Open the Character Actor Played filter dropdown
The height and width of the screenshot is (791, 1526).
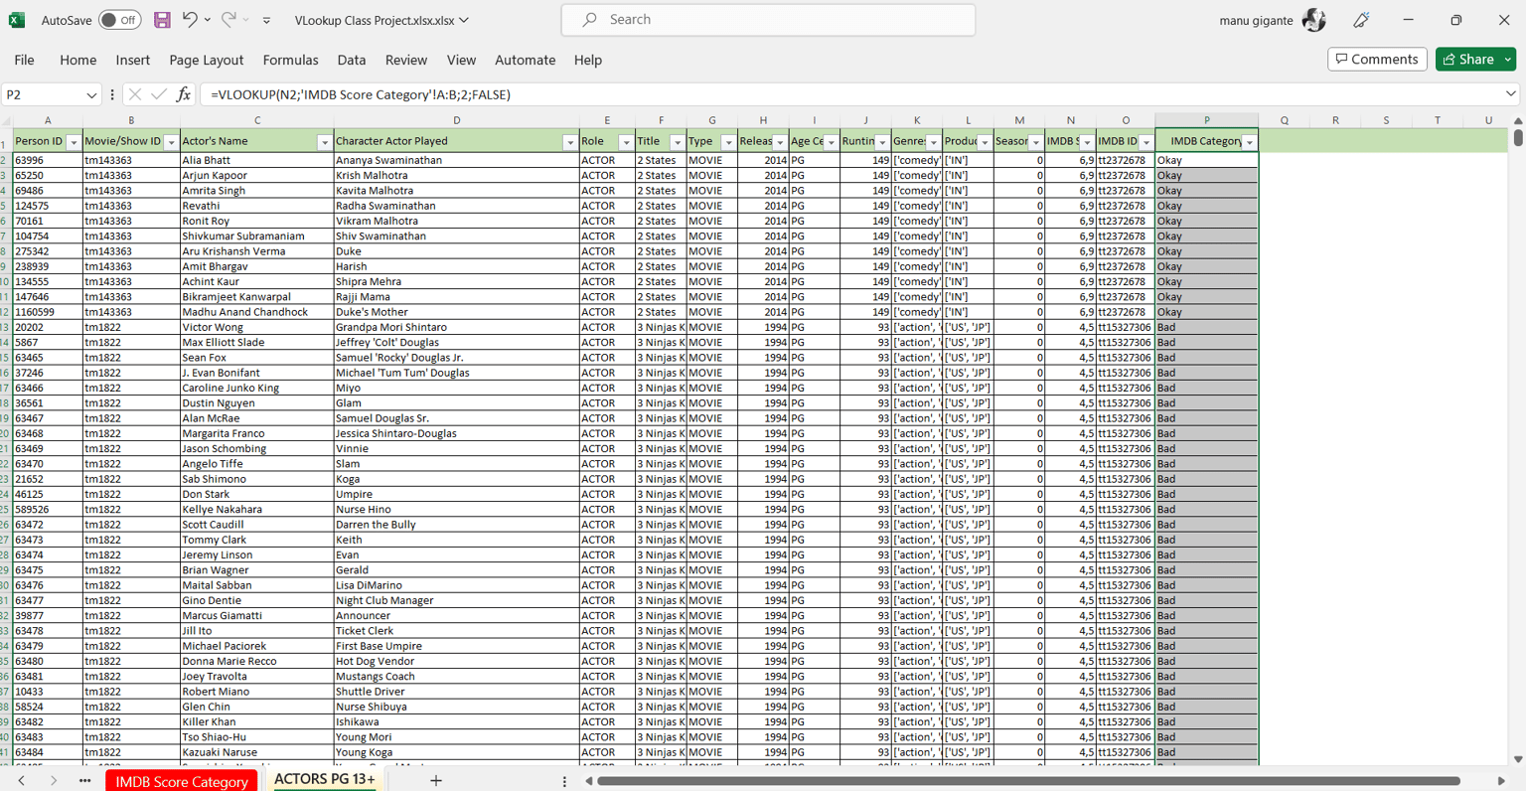point(570,142)
